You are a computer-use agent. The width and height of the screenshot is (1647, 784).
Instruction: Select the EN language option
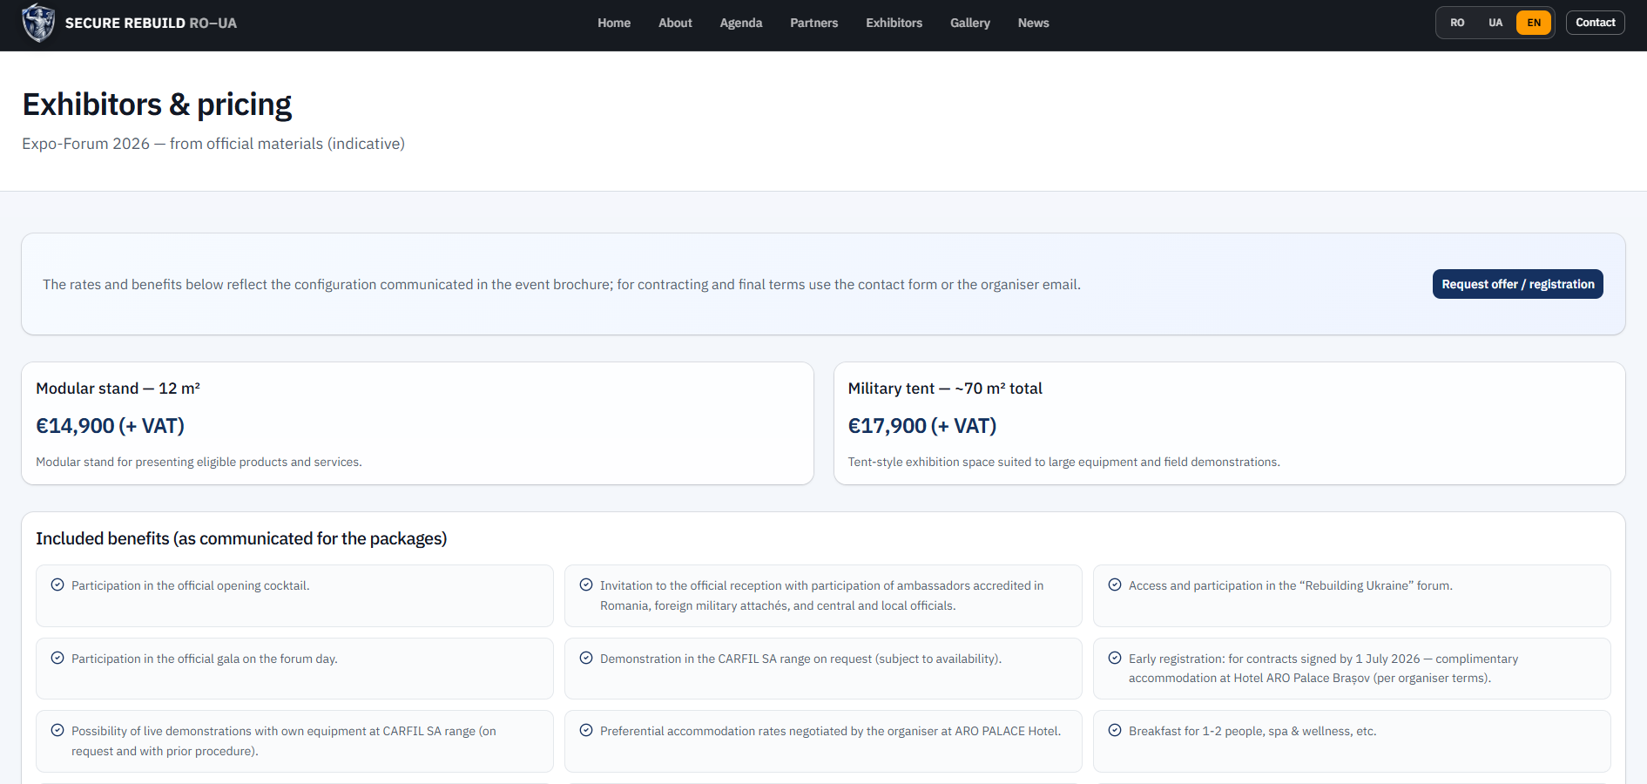click(x=1534, y=23)
